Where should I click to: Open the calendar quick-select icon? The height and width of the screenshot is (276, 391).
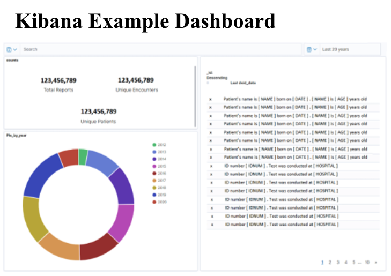(x=309, y=49)
